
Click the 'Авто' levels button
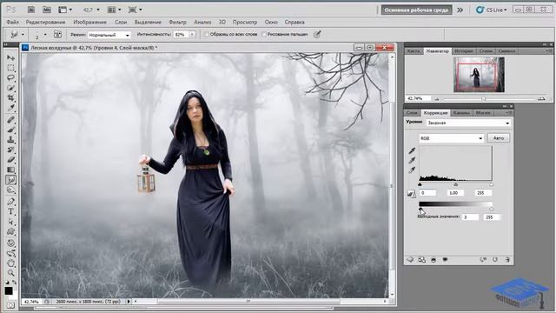(x=498, y=138)
